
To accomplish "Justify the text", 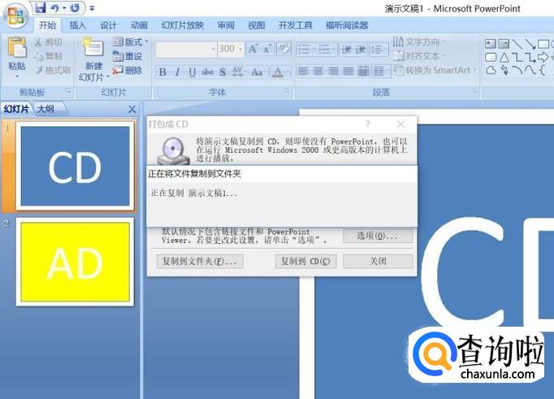I will point(348,72).
